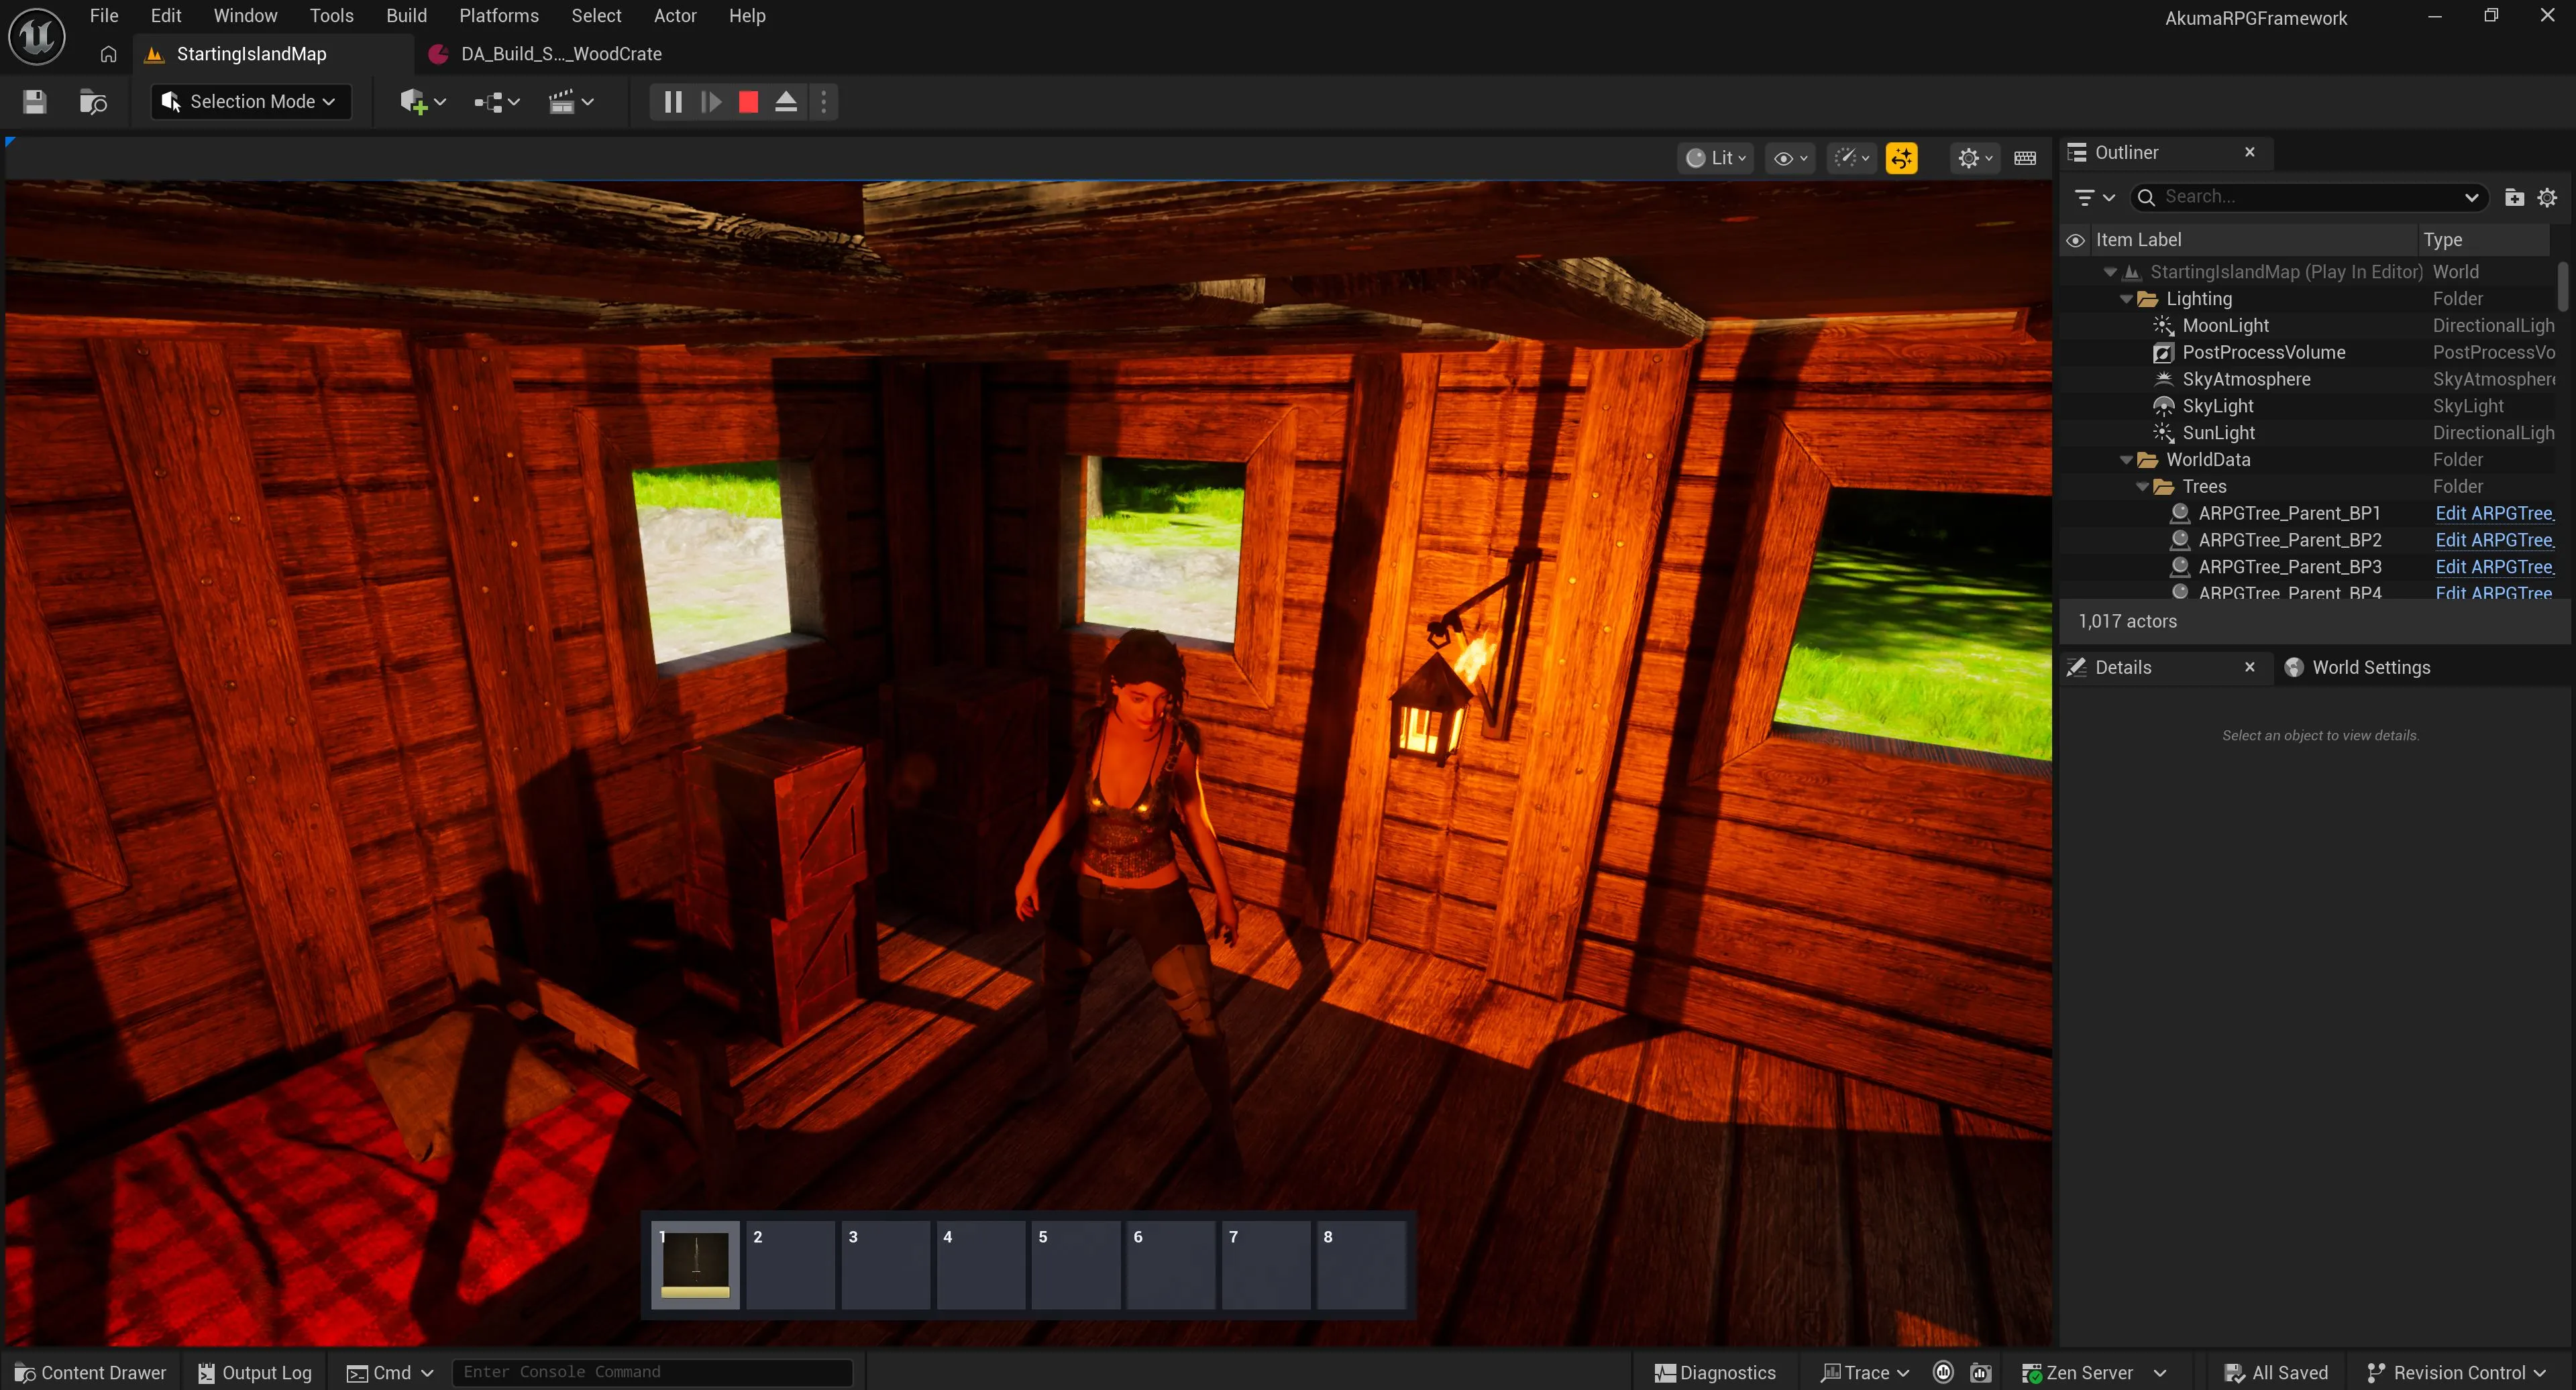Select empty hotbar slot 5
This screenshot has width=2576, height=1390.
point(1076,1264)
